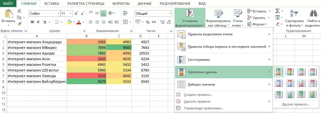Click the Clear eraser icon
The height and width of the screenshot is (113, 321).
278,24
